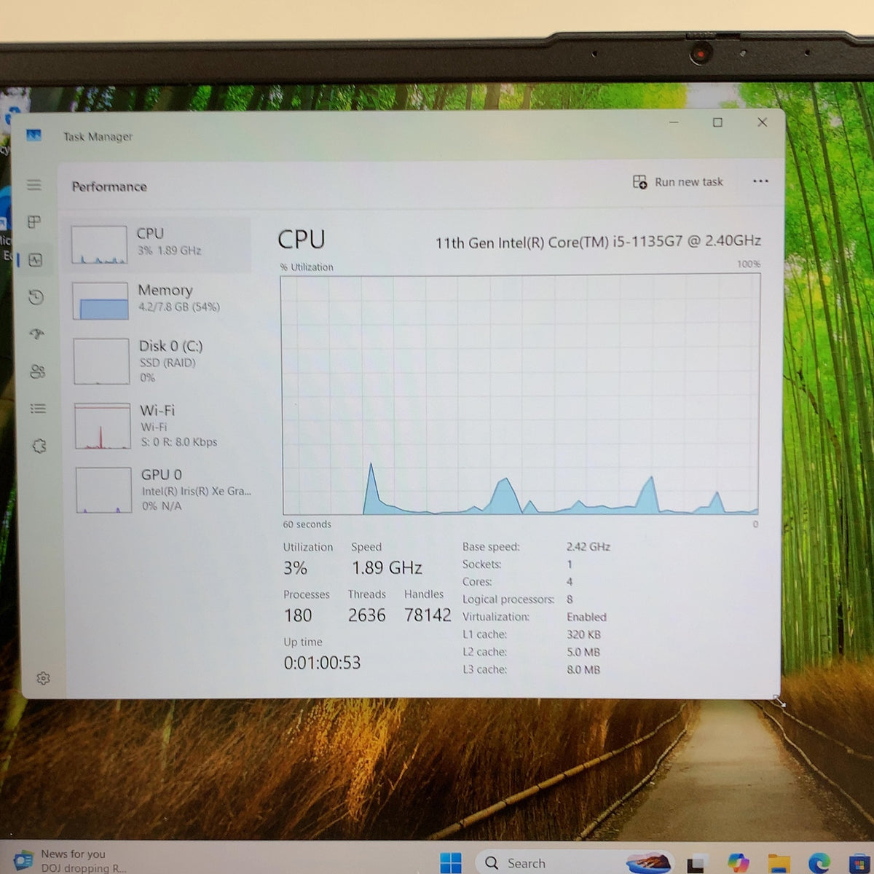Open Task View from the taskbar

pos(697,863)
